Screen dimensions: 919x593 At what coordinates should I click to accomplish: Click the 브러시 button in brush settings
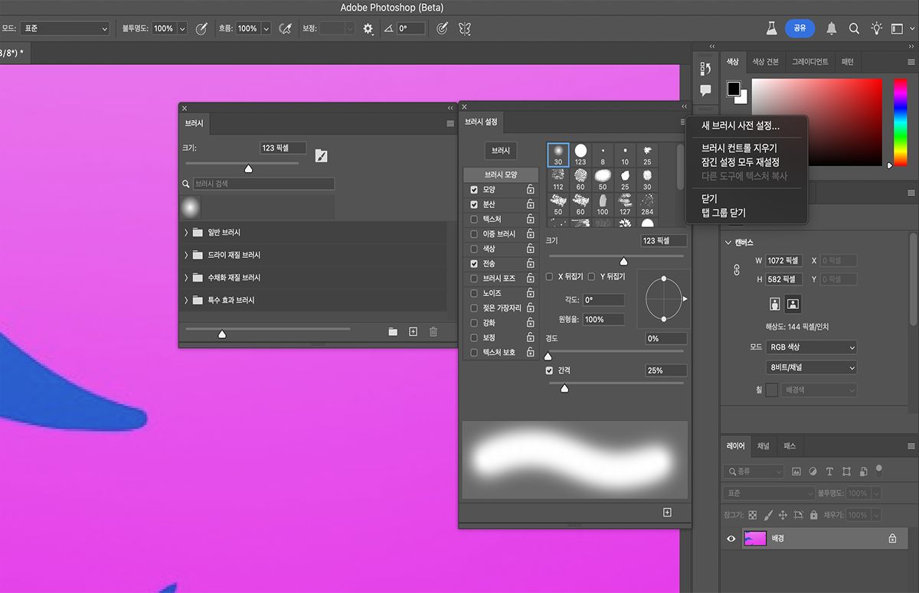pyautogui.click(x=501, y=151)
